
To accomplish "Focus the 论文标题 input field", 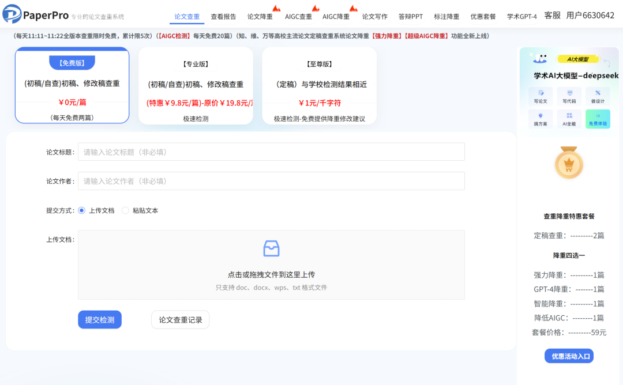I will tap(271, 152).
